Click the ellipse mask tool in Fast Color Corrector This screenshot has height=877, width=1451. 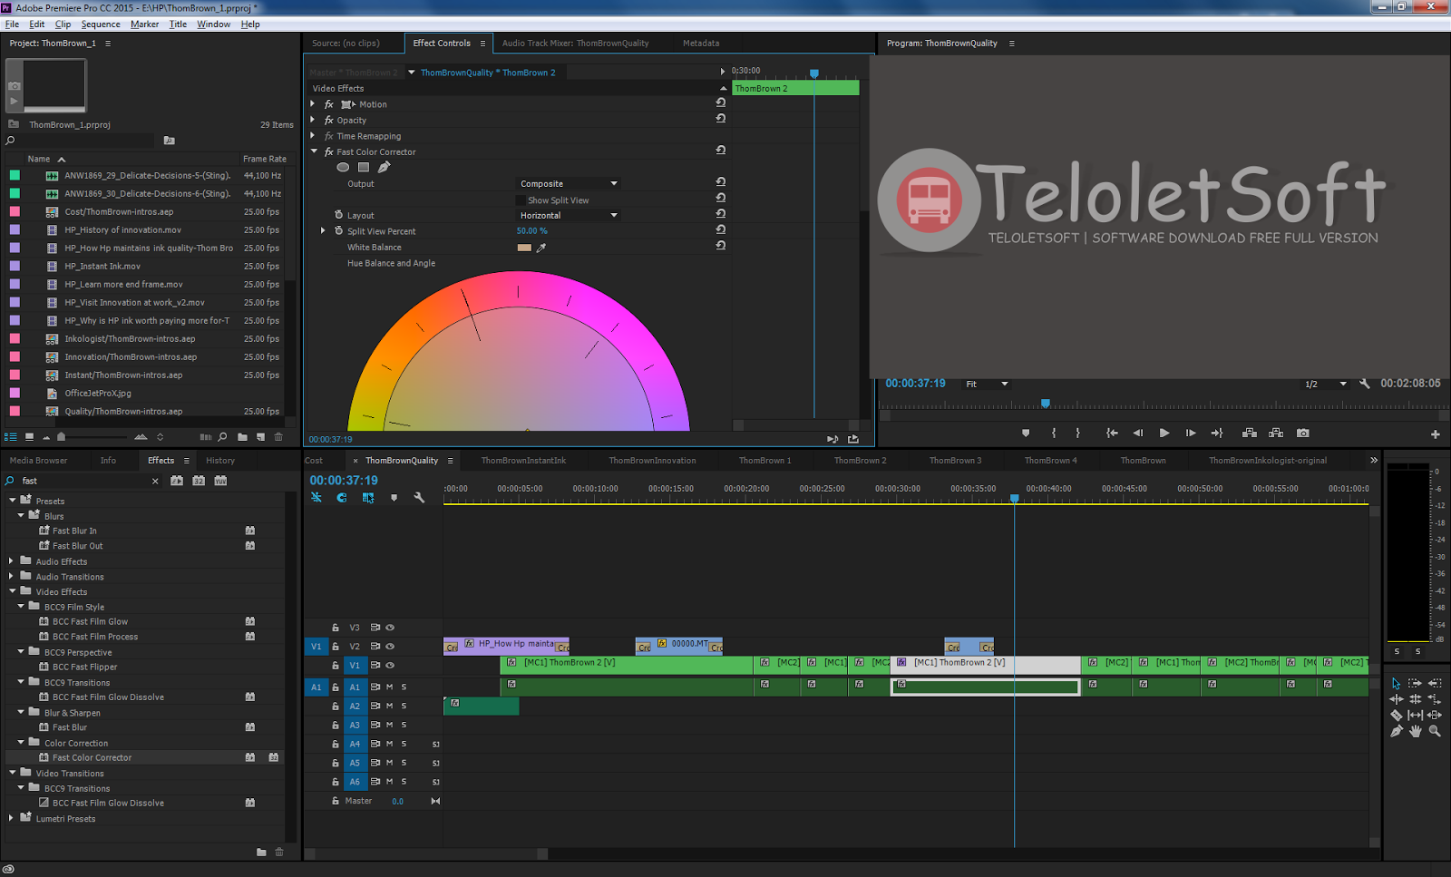click(343, 167)
